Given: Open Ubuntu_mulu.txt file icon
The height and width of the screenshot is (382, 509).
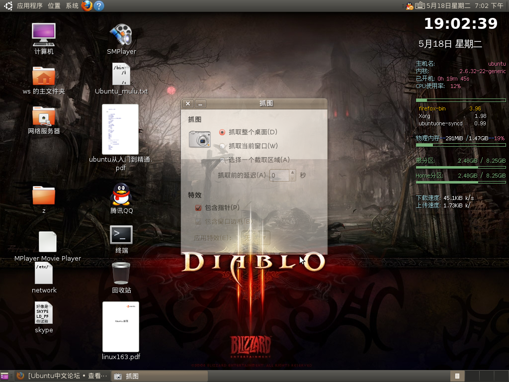Looking at the screenshot, I should point(121,74).
